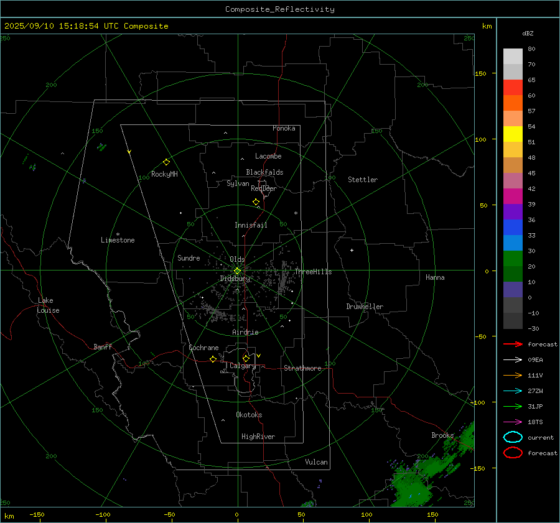560x523 pixels.
Task: Click the Lake Louise label
Action: (x=48, y=305)
